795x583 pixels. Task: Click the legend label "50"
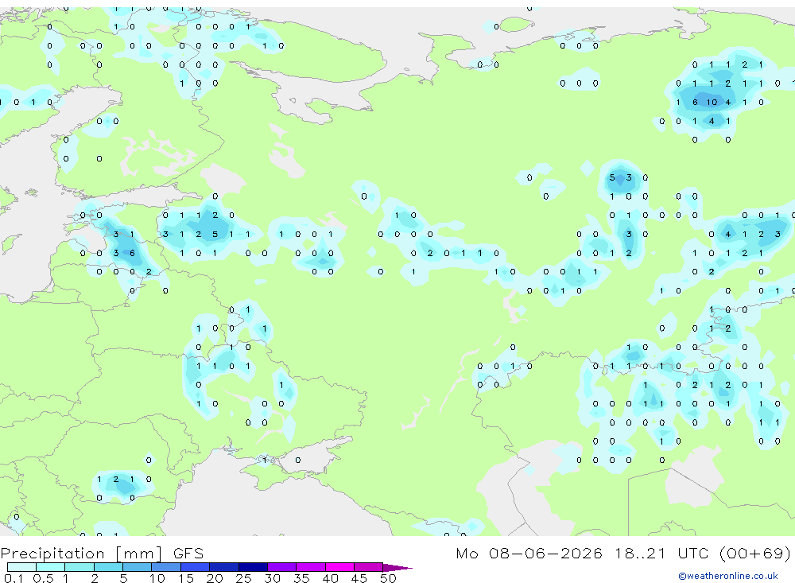coord(389,578)
